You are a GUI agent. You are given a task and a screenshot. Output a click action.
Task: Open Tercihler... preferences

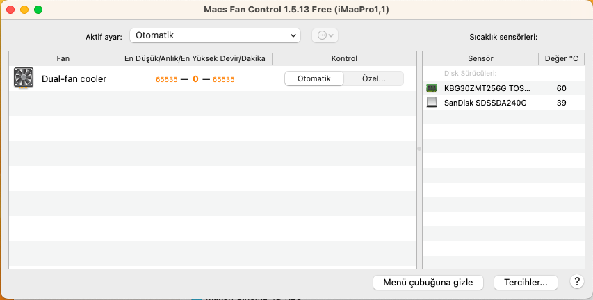coord(526,282)
